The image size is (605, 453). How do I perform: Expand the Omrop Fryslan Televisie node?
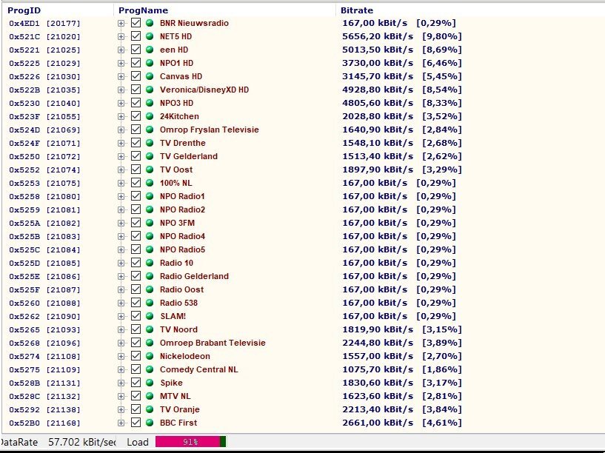(121, 130)
